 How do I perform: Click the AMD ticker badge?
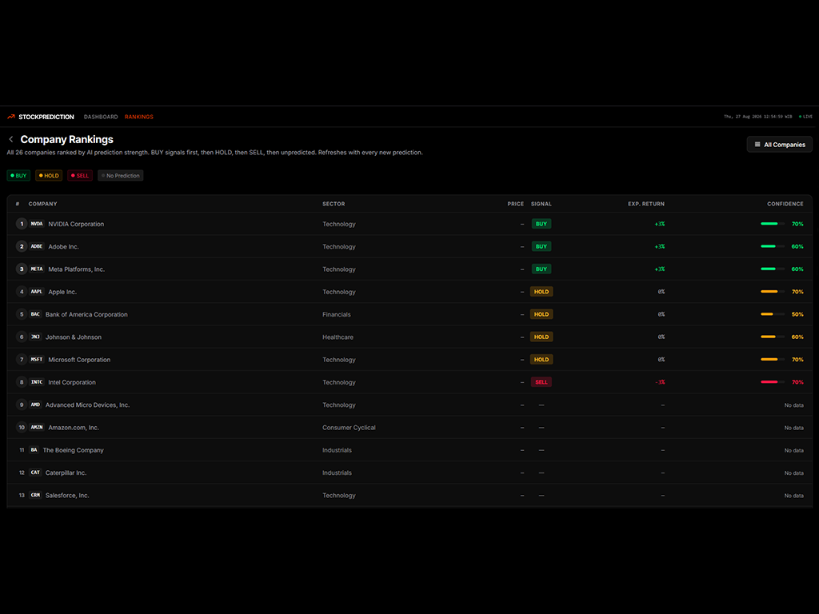35,405
